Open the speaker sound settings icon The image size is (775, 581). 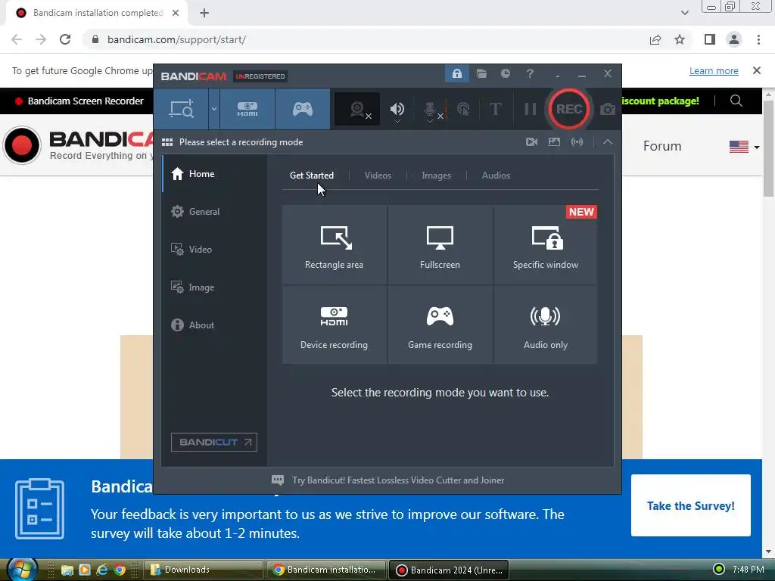pyautogui.click(x=397, y=109)
